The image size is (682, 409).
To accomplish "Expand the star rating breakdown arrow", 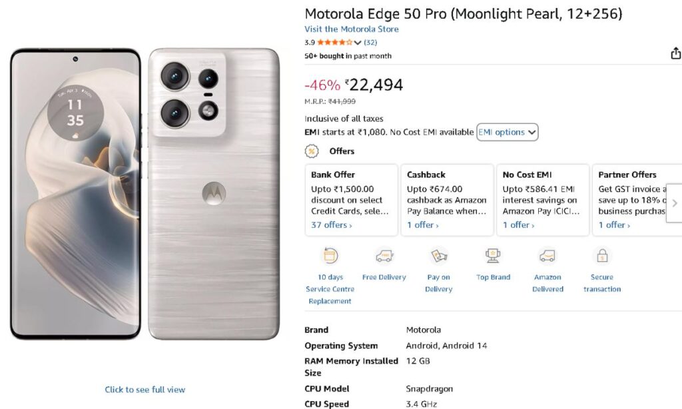I will [x=358, y=43].
